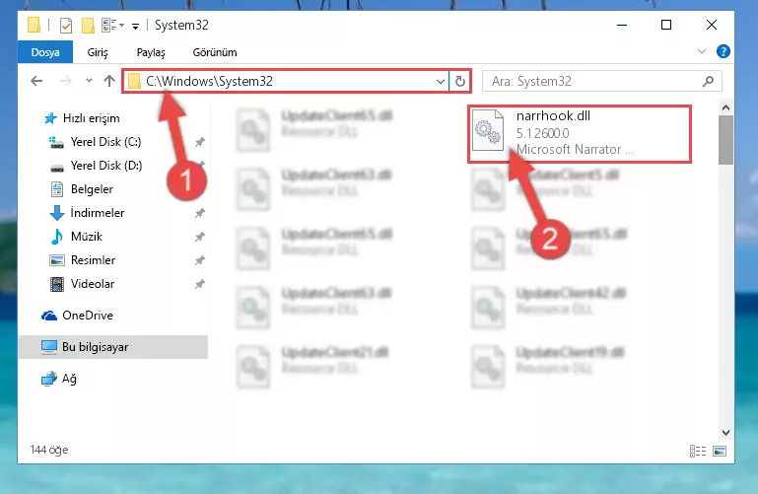Open Yerel Disk (D:) in sidebar

click(106, 166)
